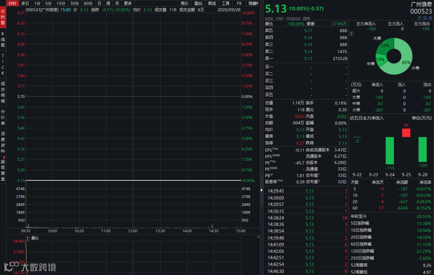This screenshot has height=275, width=434.
Task: Click the green 9-24 outflow bar
Action: pos(390,151)
